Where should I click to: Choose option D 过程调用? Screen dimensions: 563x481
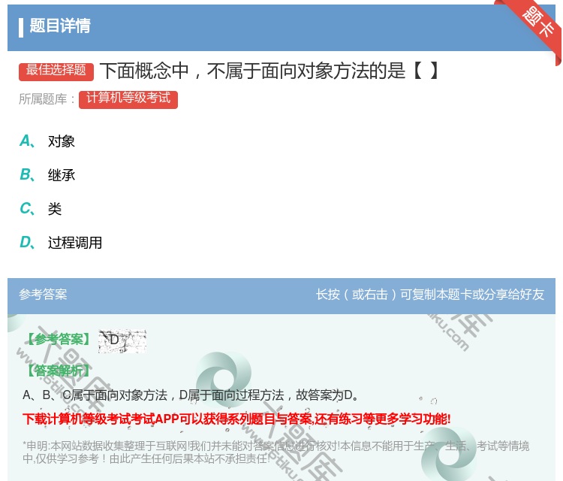61,243
